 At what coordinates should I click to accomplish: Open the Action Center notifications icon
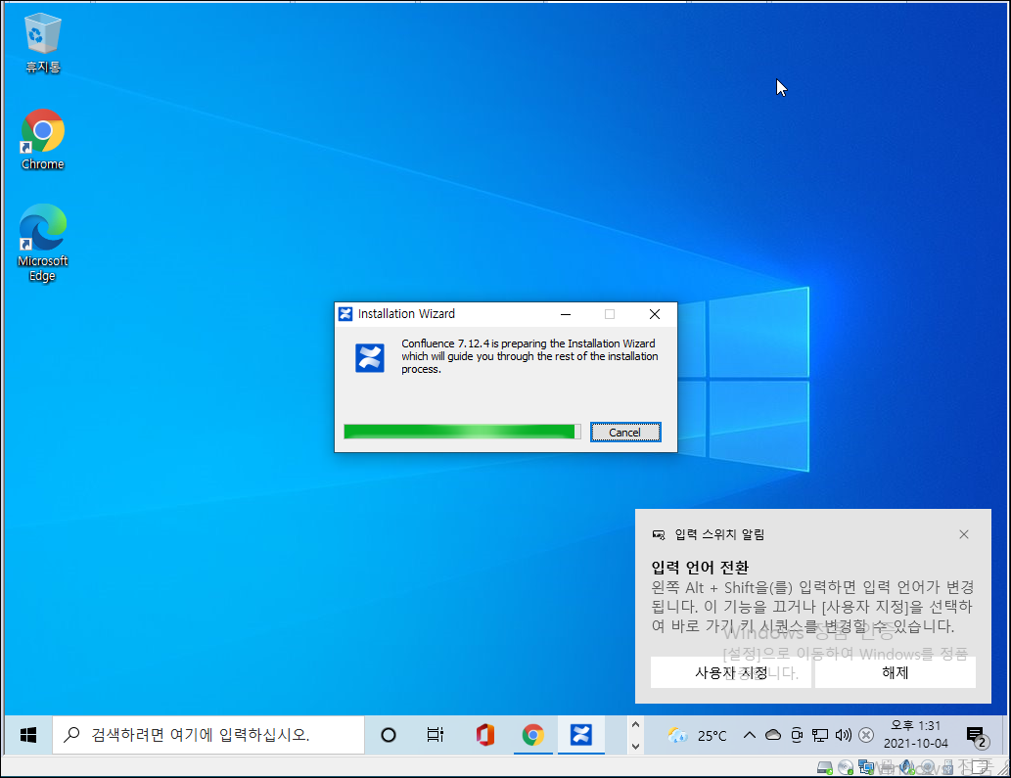(976, 736)
